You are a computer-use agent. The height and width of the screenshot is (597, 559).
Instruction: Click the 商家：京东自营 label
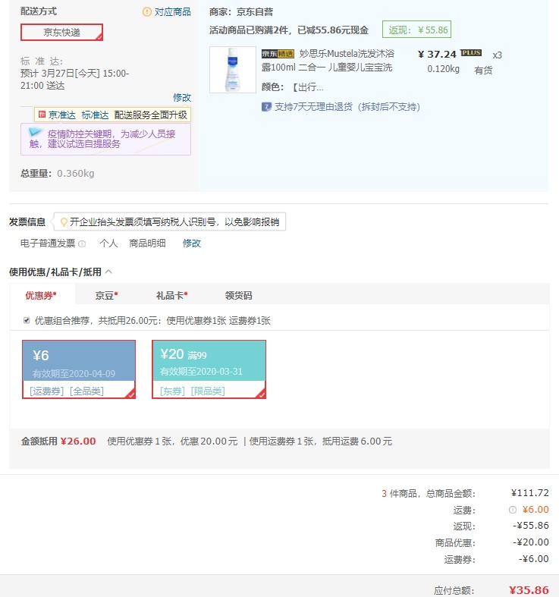click(241, 12)
